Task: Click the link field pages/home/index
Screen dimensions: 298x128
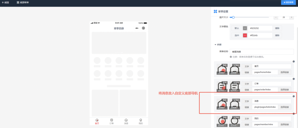Action: pos(265,72)
